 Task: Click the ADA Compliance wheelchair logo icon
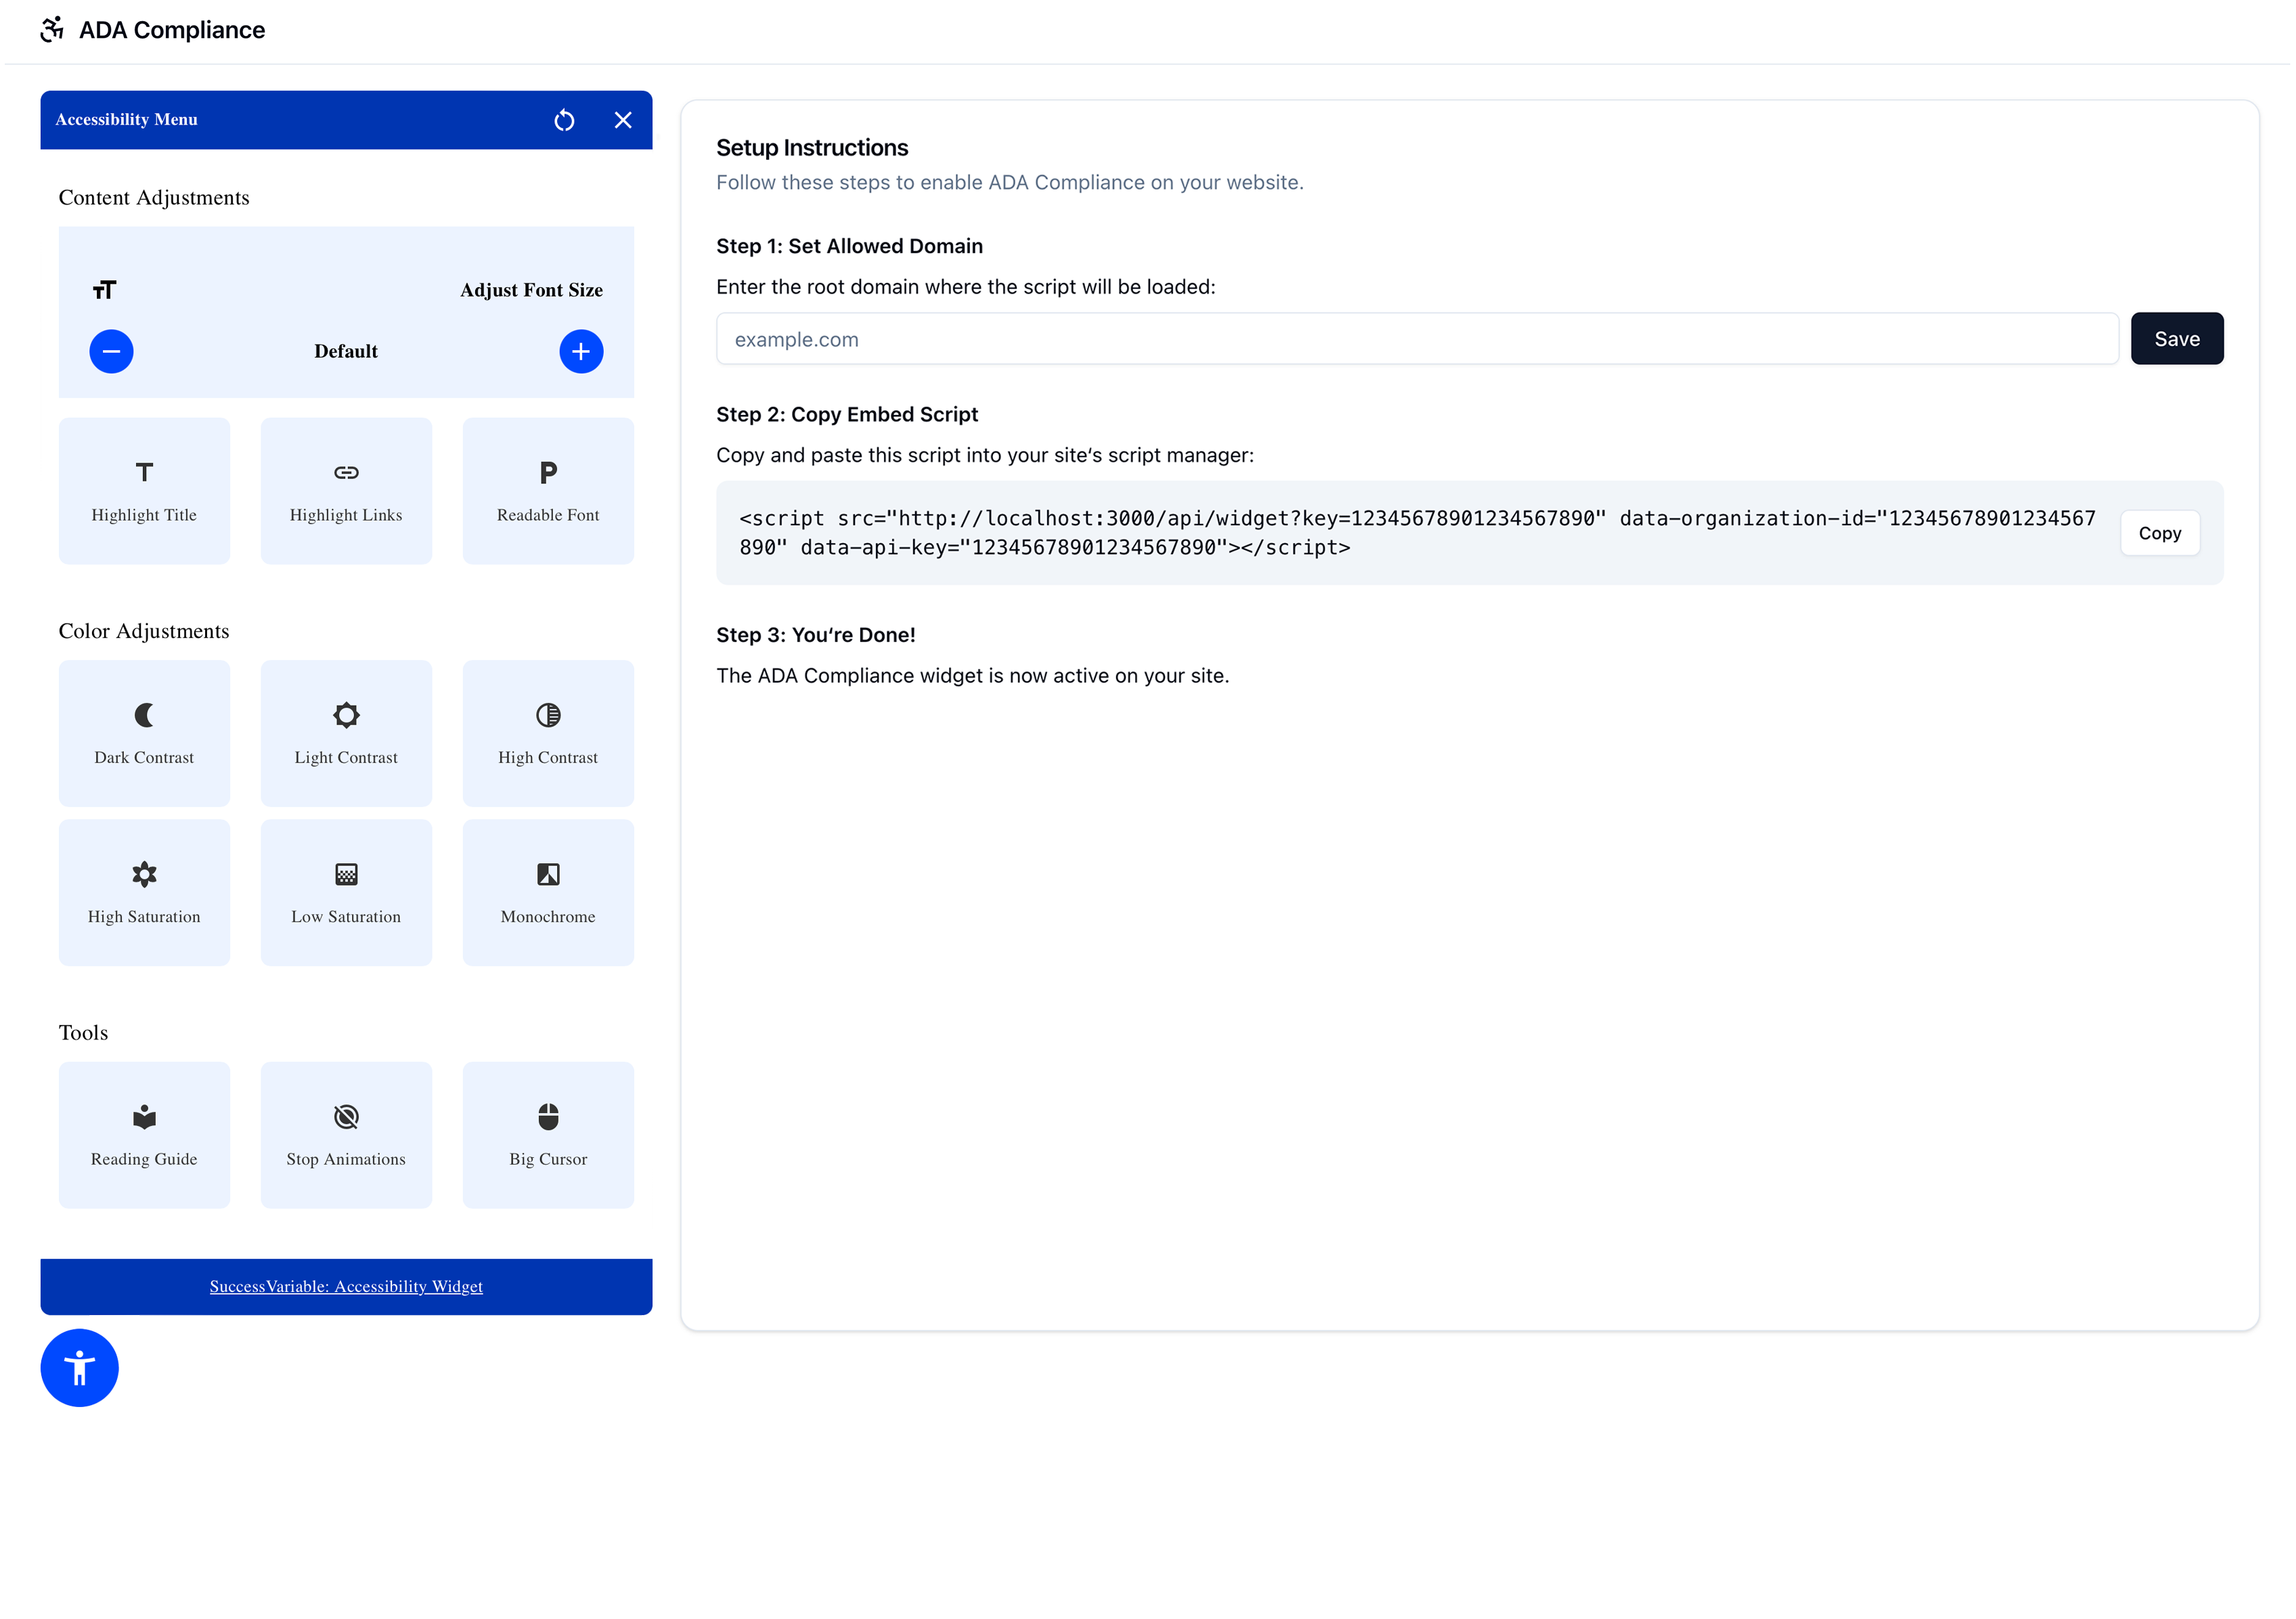[x=52, y=30]
